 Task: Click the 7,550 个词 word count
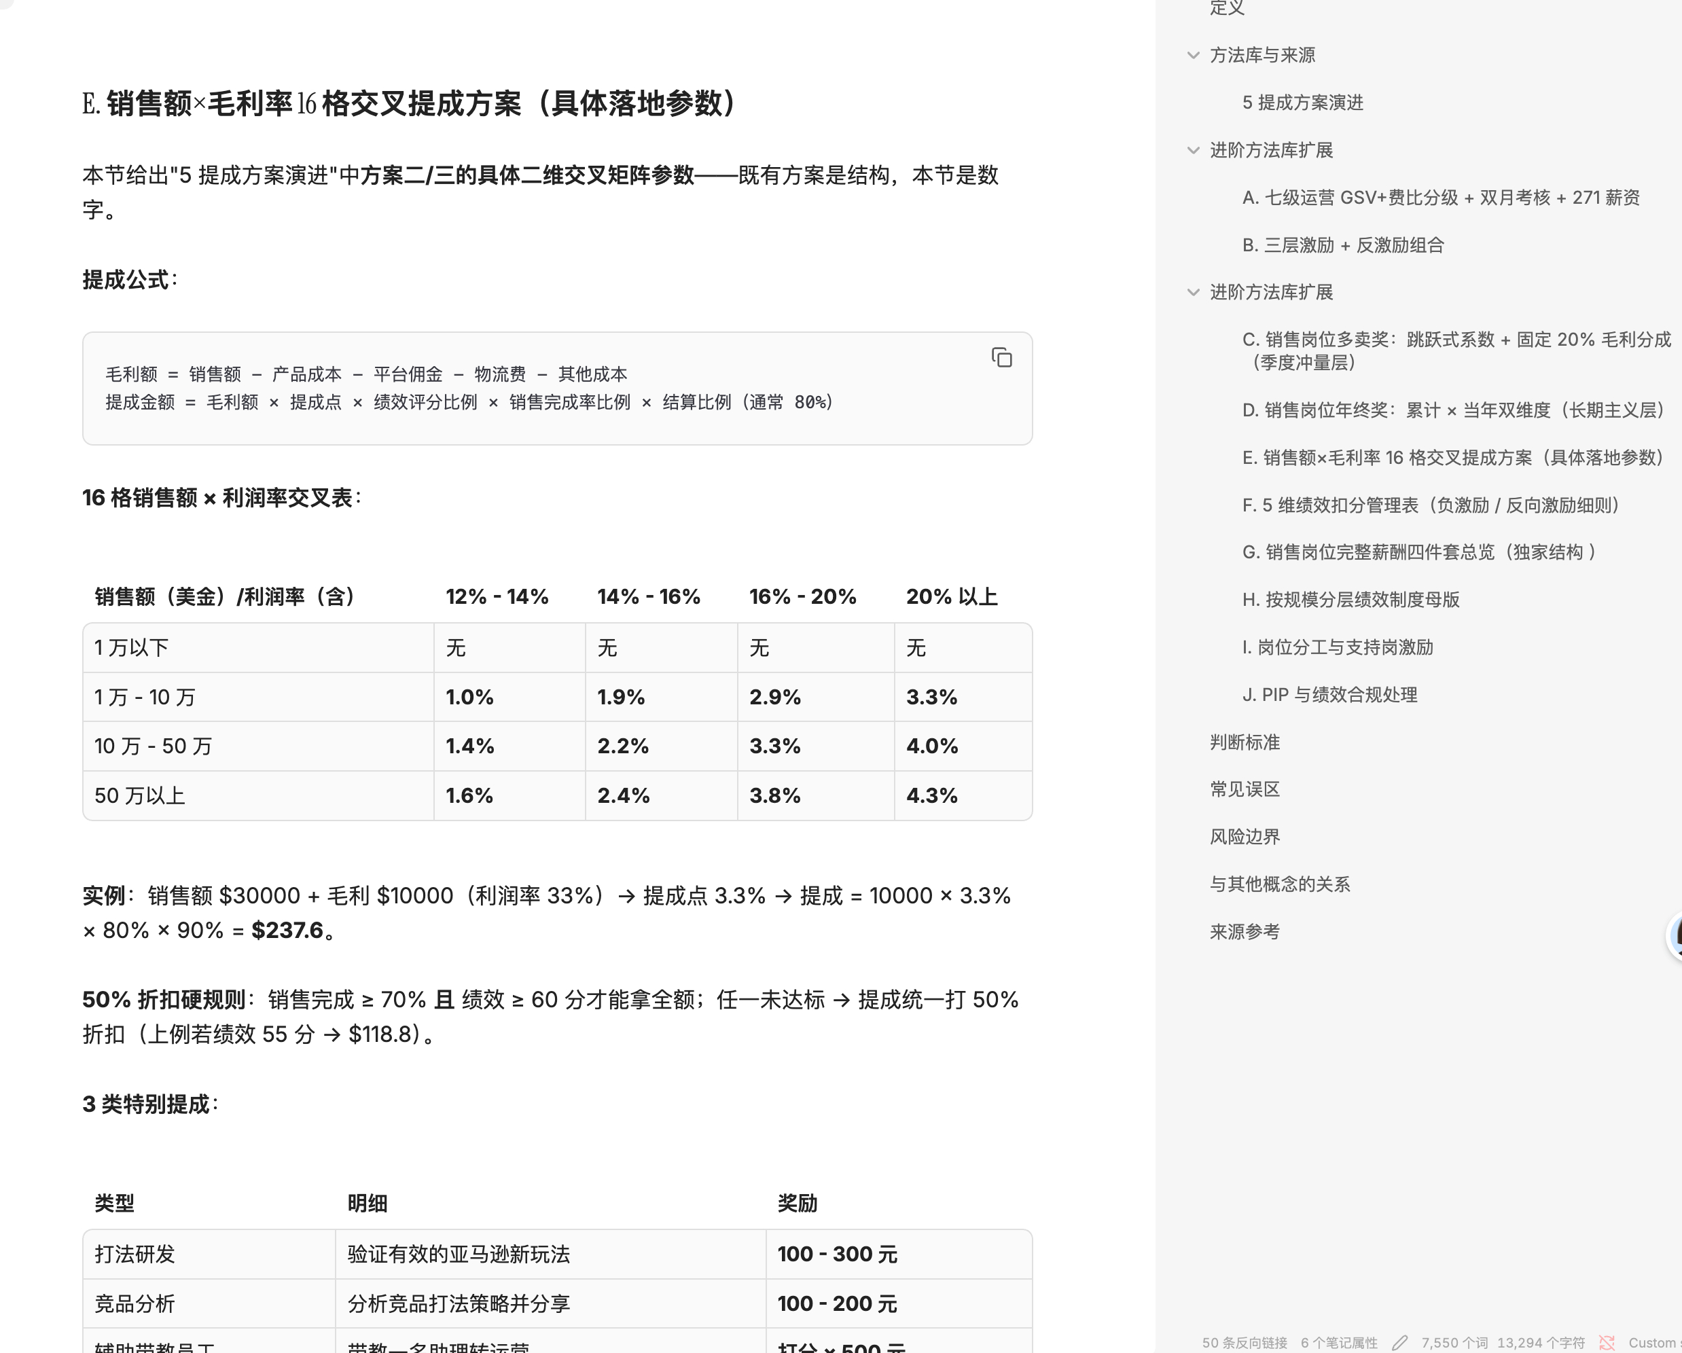click(x=1454, y=1343)
